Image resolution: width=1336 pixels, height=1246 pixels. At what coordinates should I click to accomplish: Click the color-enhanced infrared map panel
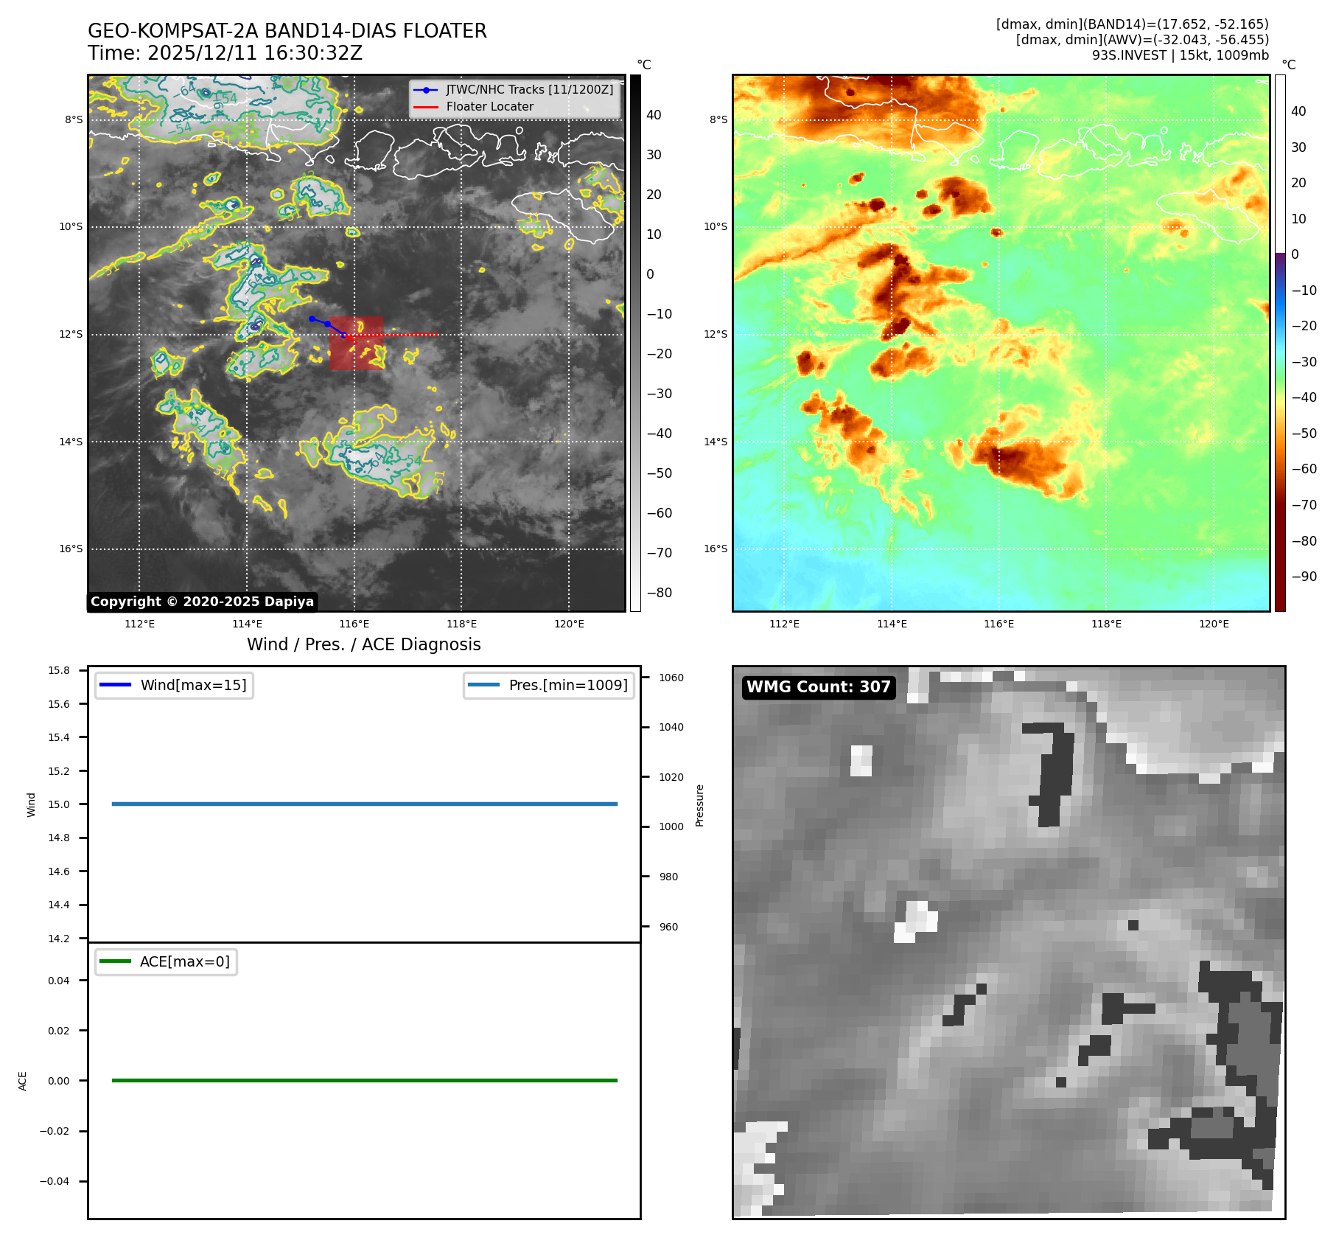tap(1001, 343)
